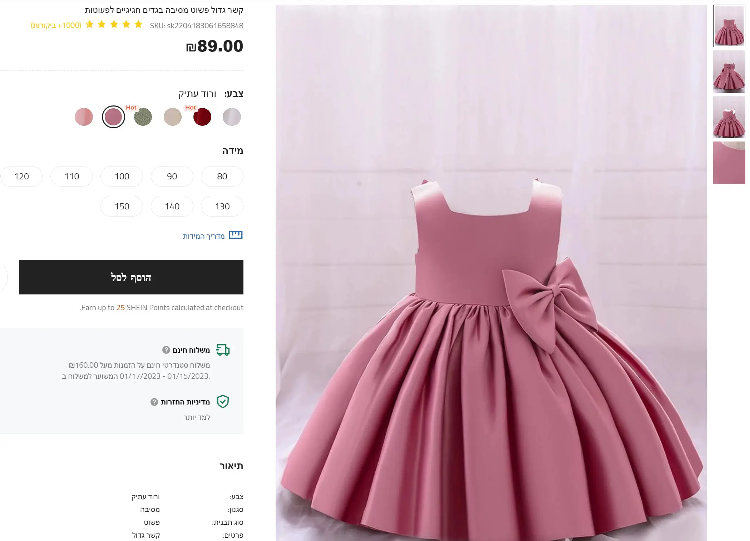Click the size guide ruler icon
Image resolution: width=750 pixels, height=541 pixels.
coord(236,235)
